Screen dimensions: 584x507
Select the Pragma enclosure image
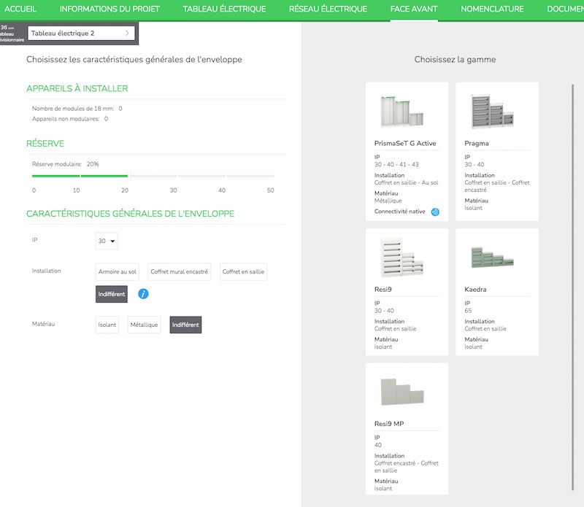click(492, 112)
